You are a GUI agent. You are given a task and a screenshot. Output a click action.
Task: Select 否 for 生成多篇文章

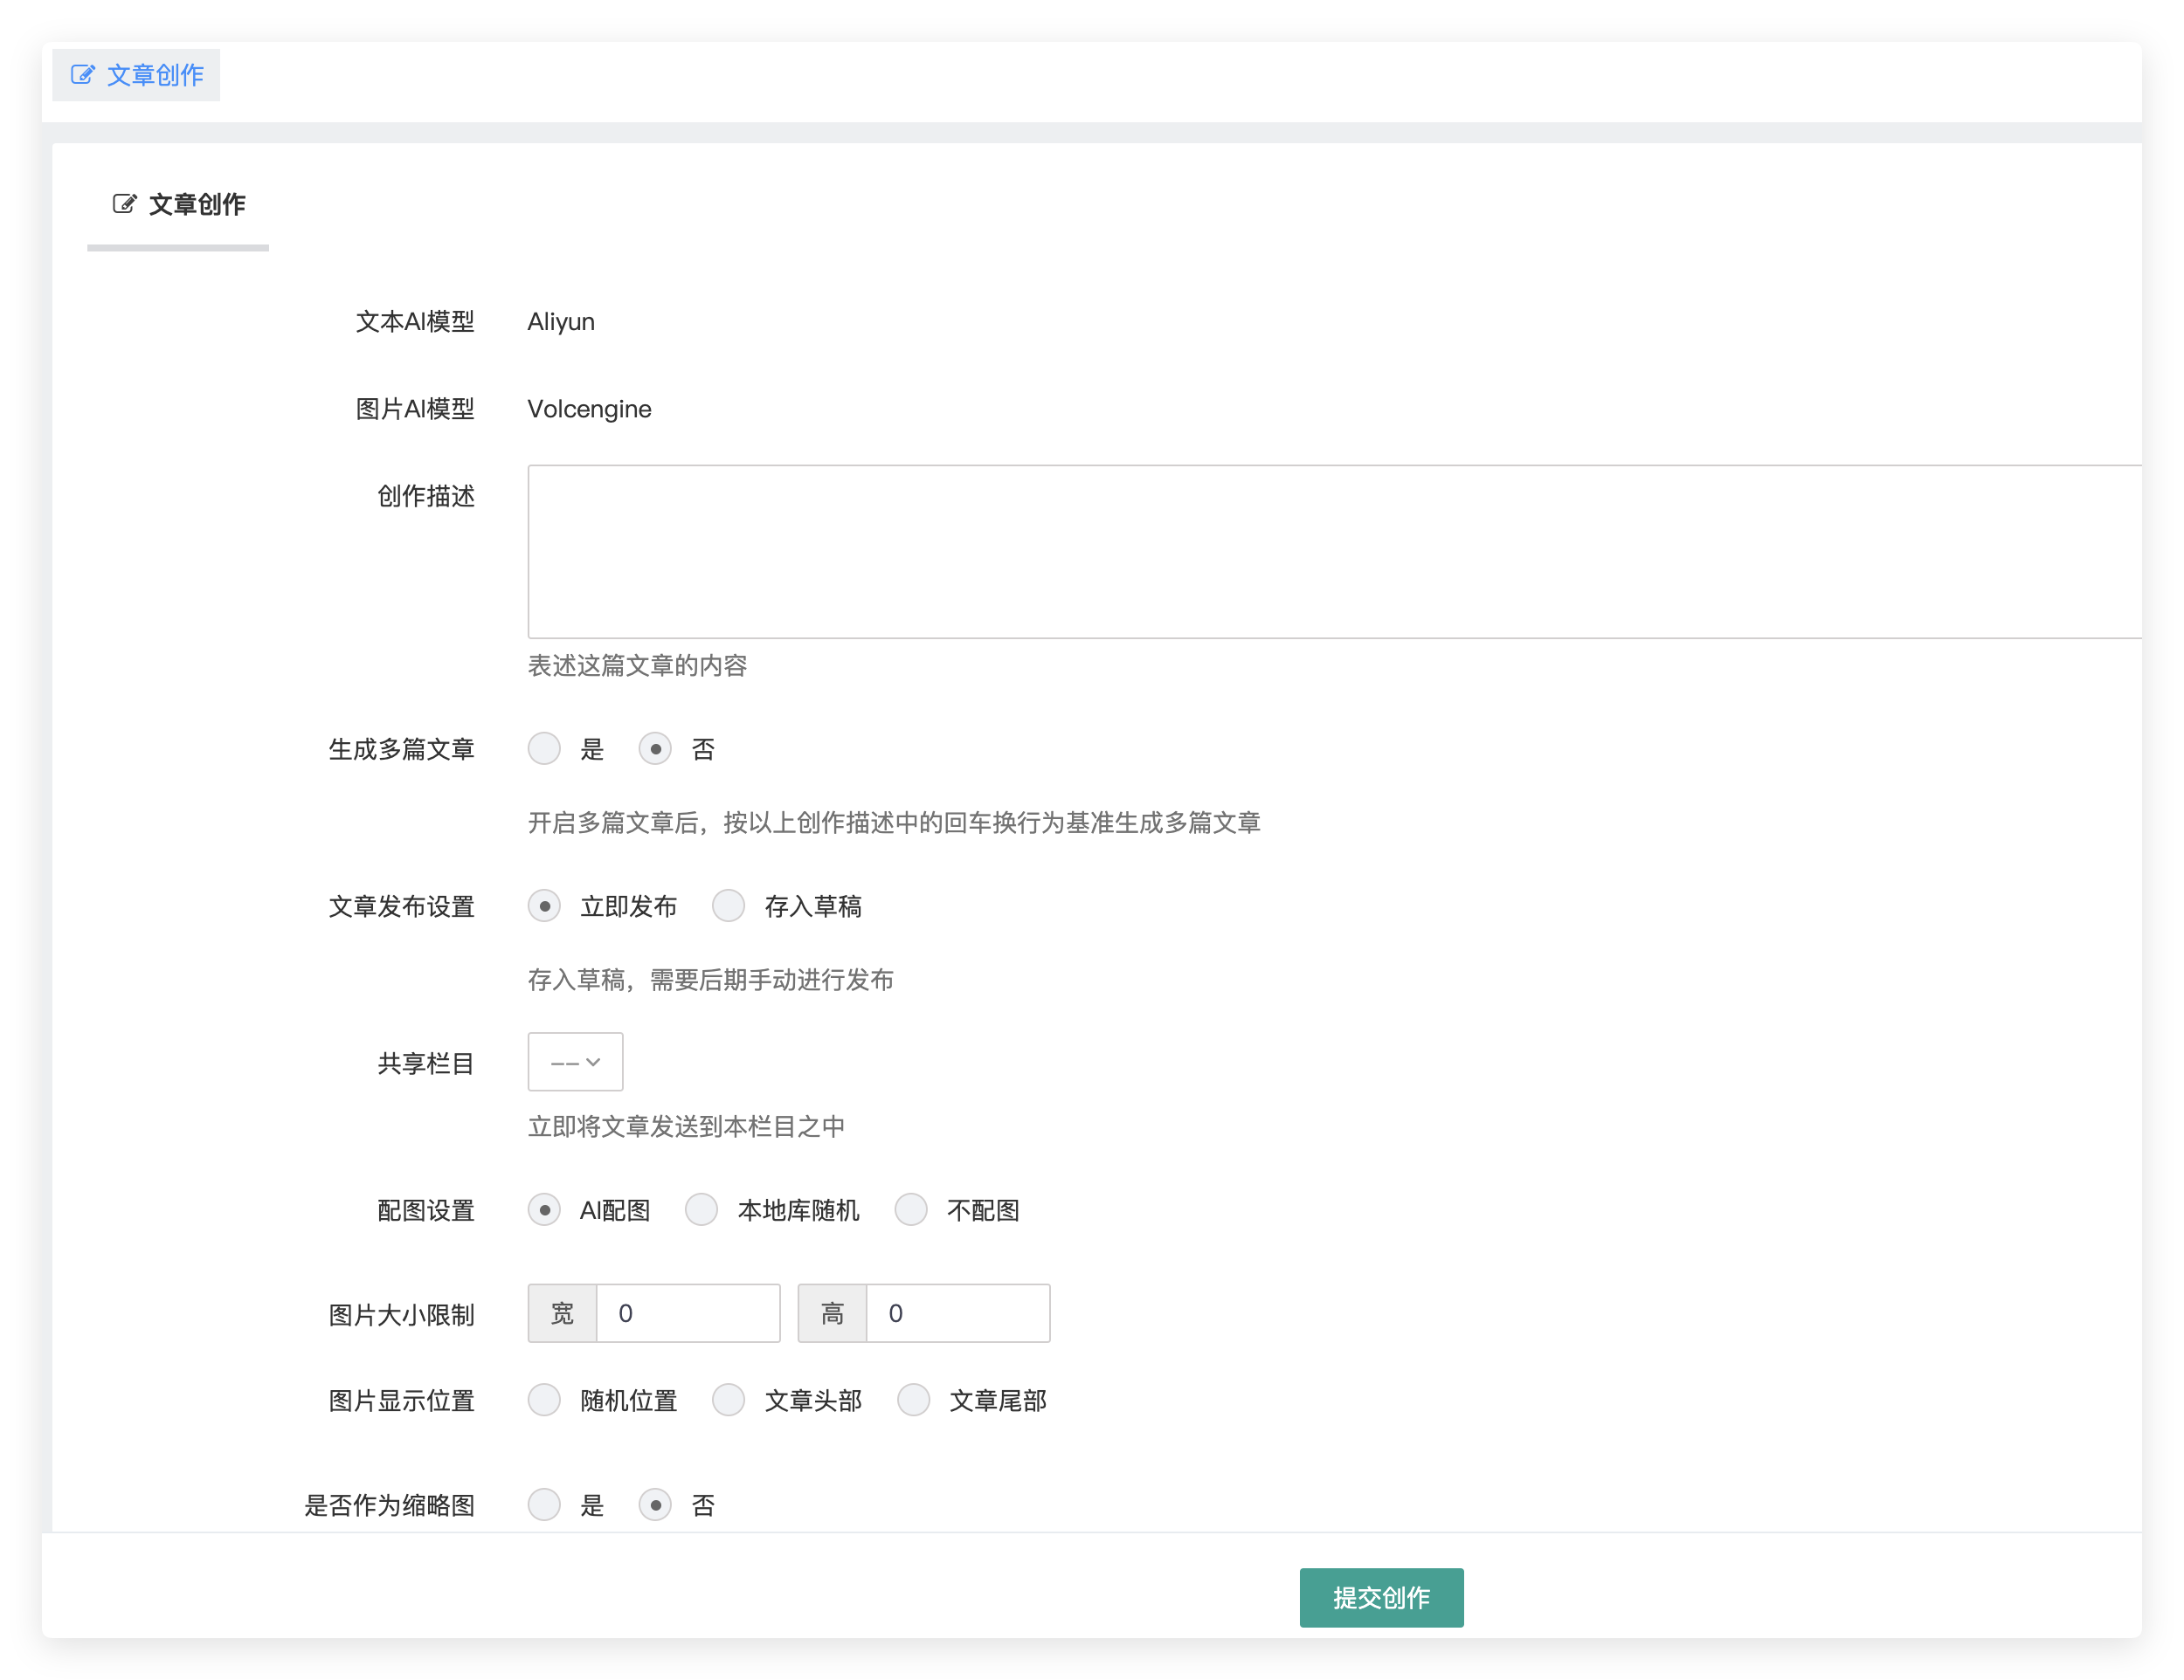coord(656,748)
